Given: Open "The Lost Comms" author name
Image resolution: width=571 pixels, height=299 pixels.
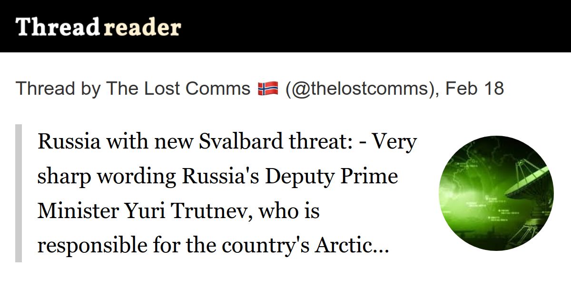Looking at the screenshot, I should click(x=178, y=89).
